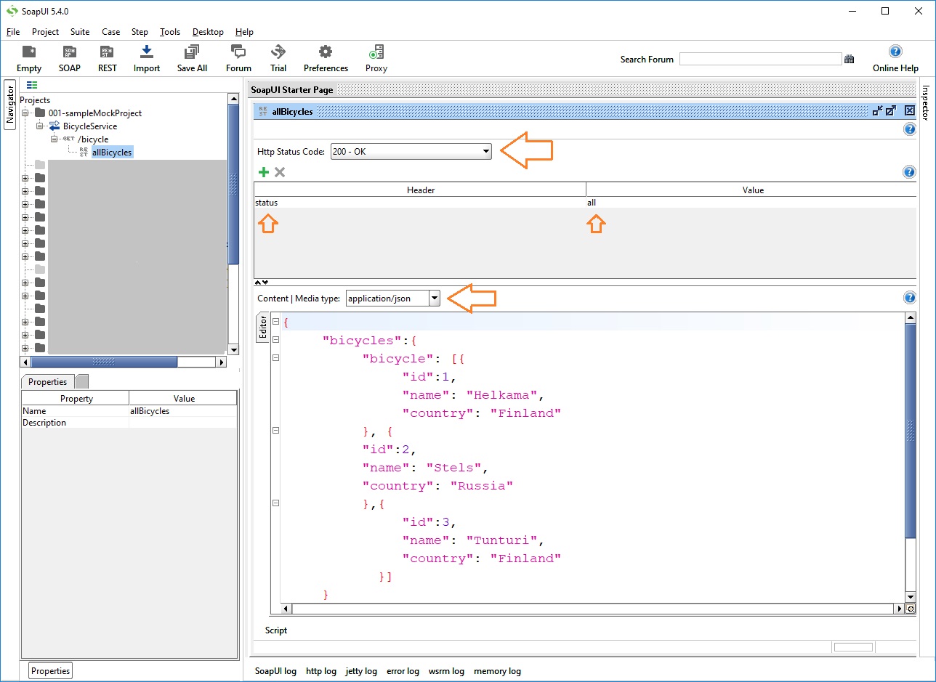Viewport: 936px width, 682px height.
Task: Collapse the root JSON brace fold marker
Action: pos(275,322)
